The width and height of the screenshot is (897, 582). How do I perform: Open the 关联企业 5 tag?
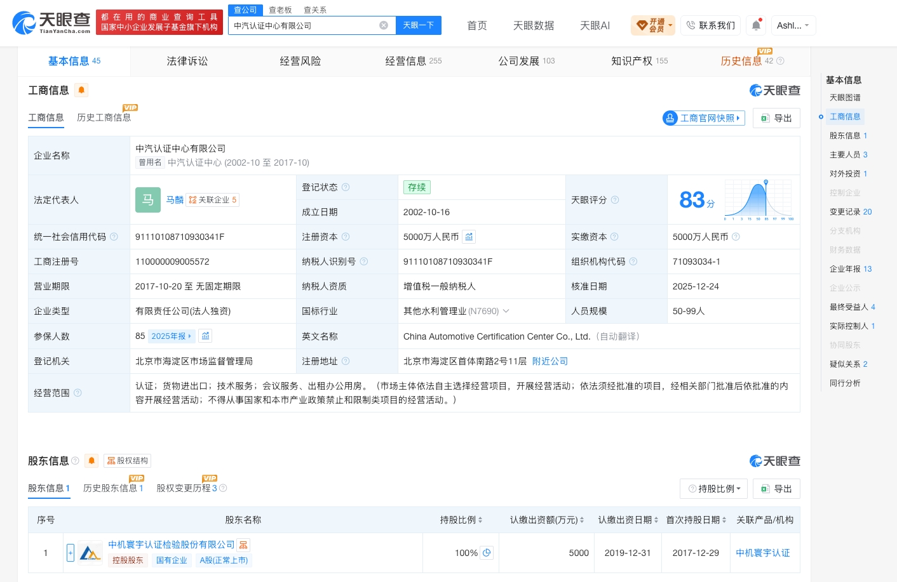(x=213, y=200)
